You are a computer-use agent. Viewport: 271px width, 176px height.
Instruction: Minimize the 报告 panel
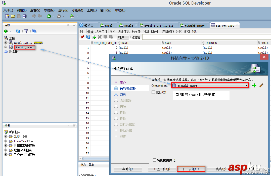[x=74, y=125]
